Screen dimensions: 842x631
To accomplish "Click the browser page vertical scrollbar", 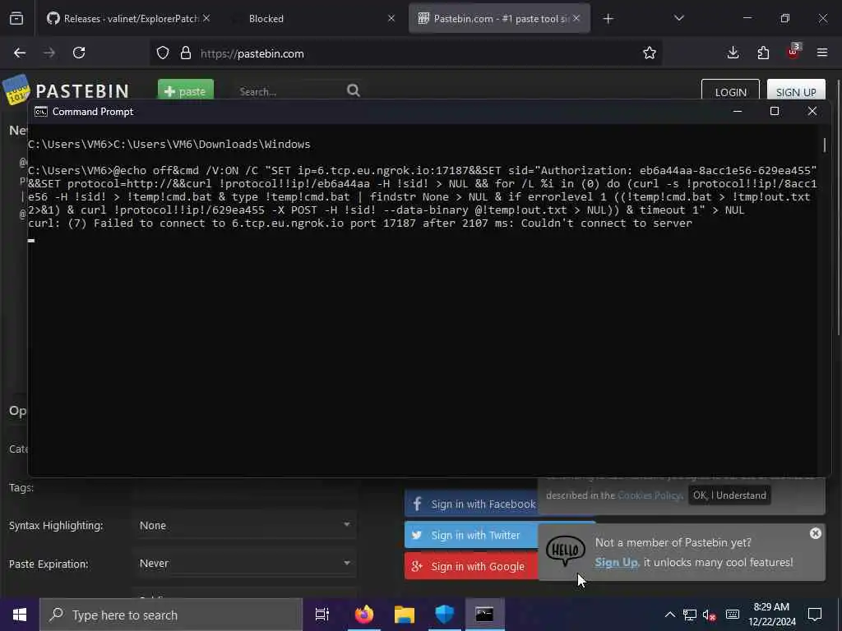I will coord(838,210).
